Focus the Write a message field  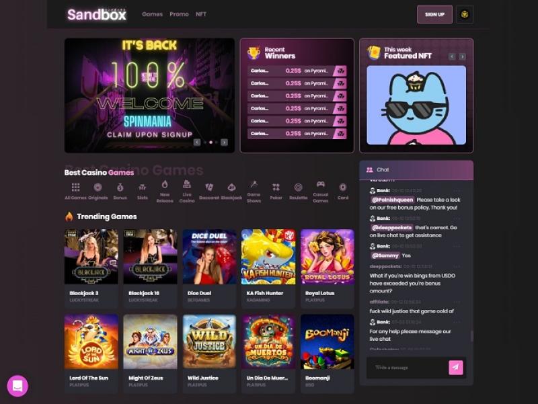408,367
